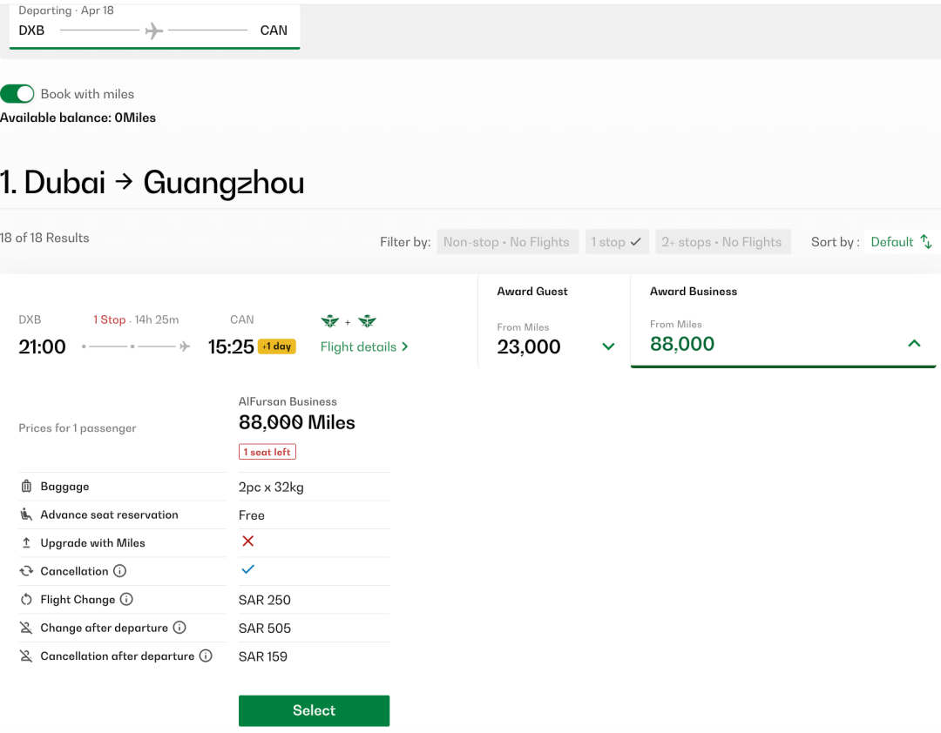941x733 pixels.
Task: Click the SAR 250 flight change fee
Action: (x=265, y=600)
